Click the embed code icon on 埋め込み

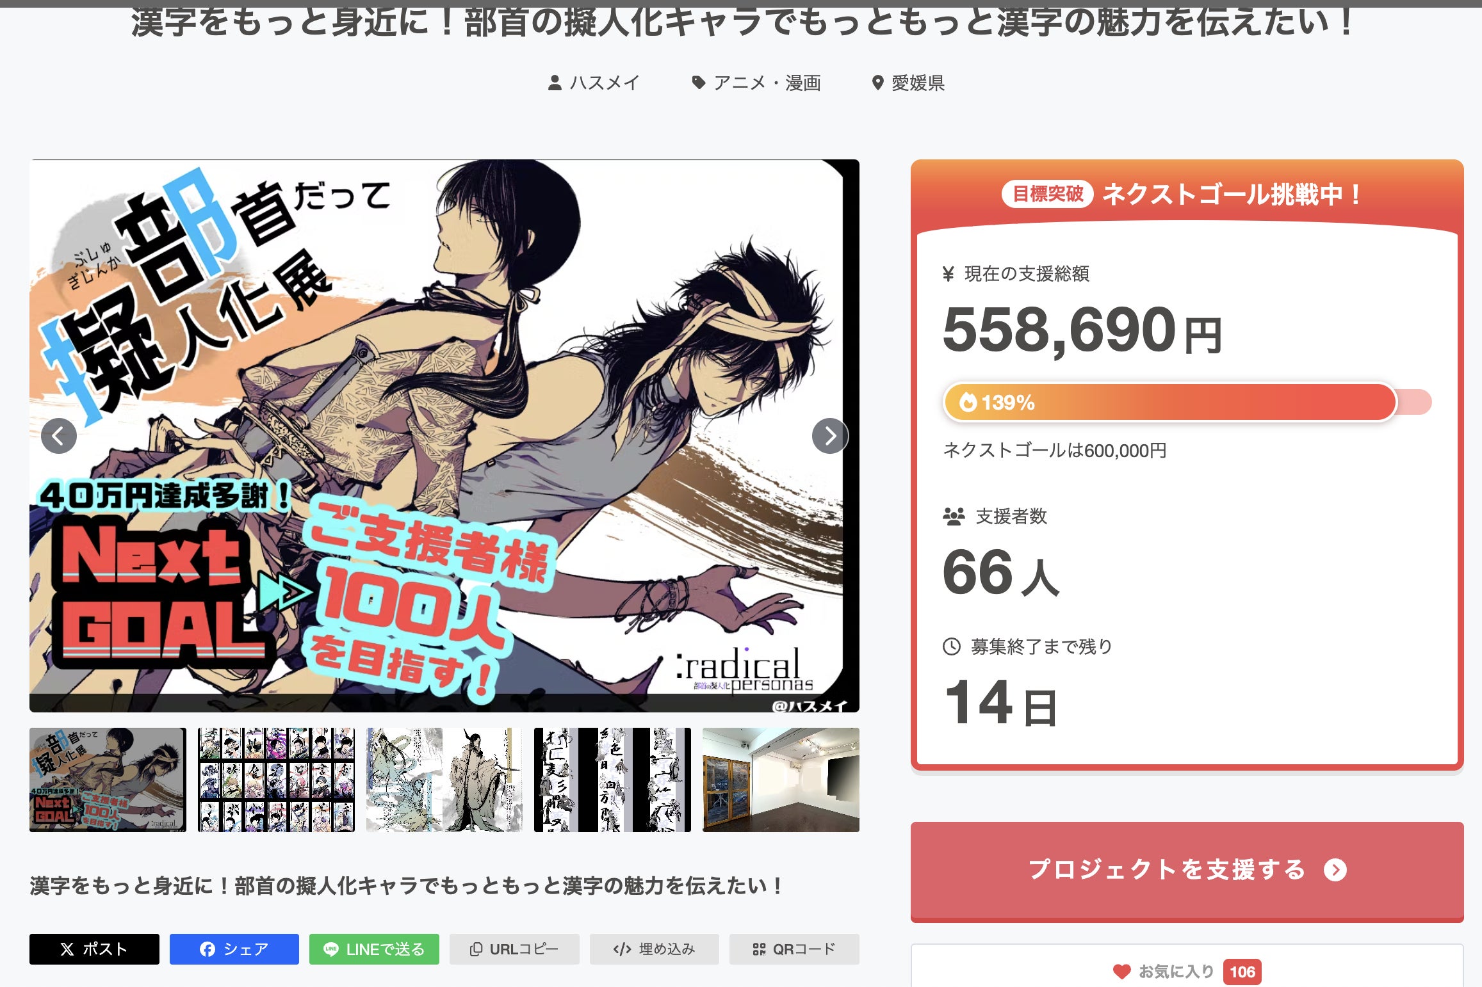tap(622, 949)
